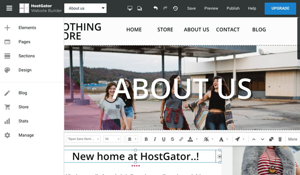Click the Stats bar chart icon
Viewport: 300px width, 175px height.
click(7, 121)
